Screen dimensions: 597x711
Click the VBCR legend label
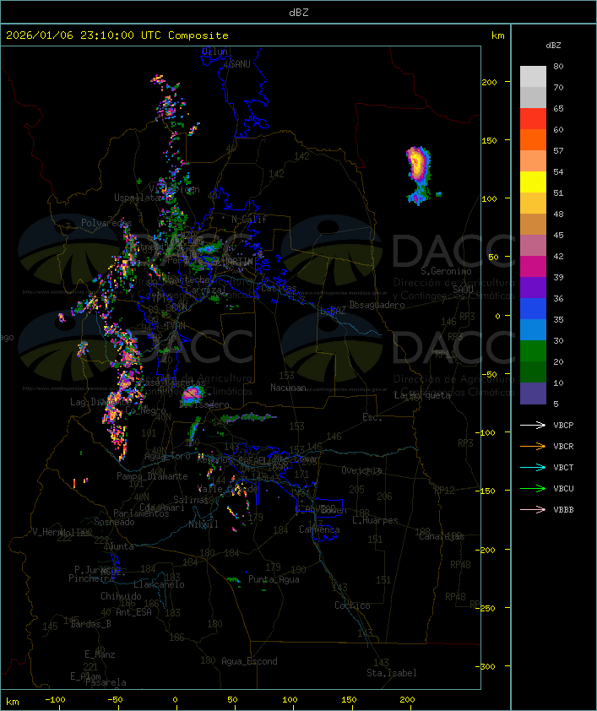[563, 447]
